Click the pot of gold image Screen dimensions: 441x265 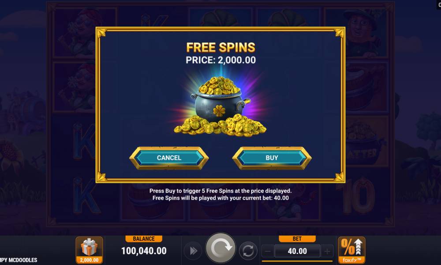220,106
